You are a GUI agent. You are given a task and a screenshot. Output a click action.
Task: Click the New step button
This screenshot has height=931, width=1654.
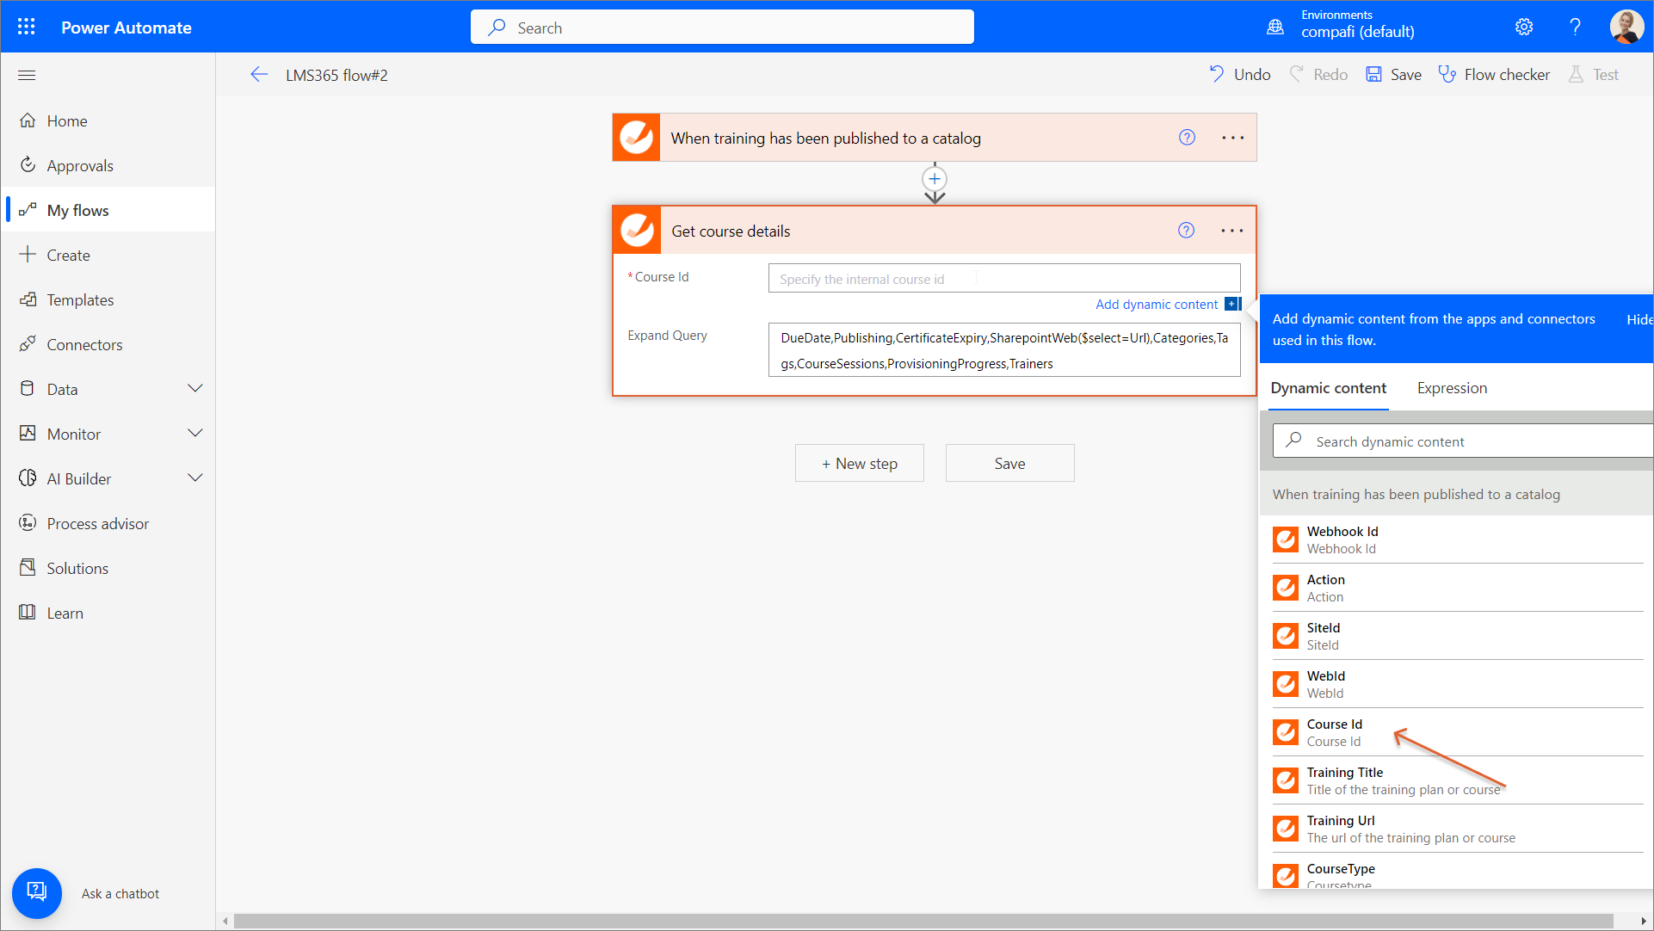coord(859,463)
